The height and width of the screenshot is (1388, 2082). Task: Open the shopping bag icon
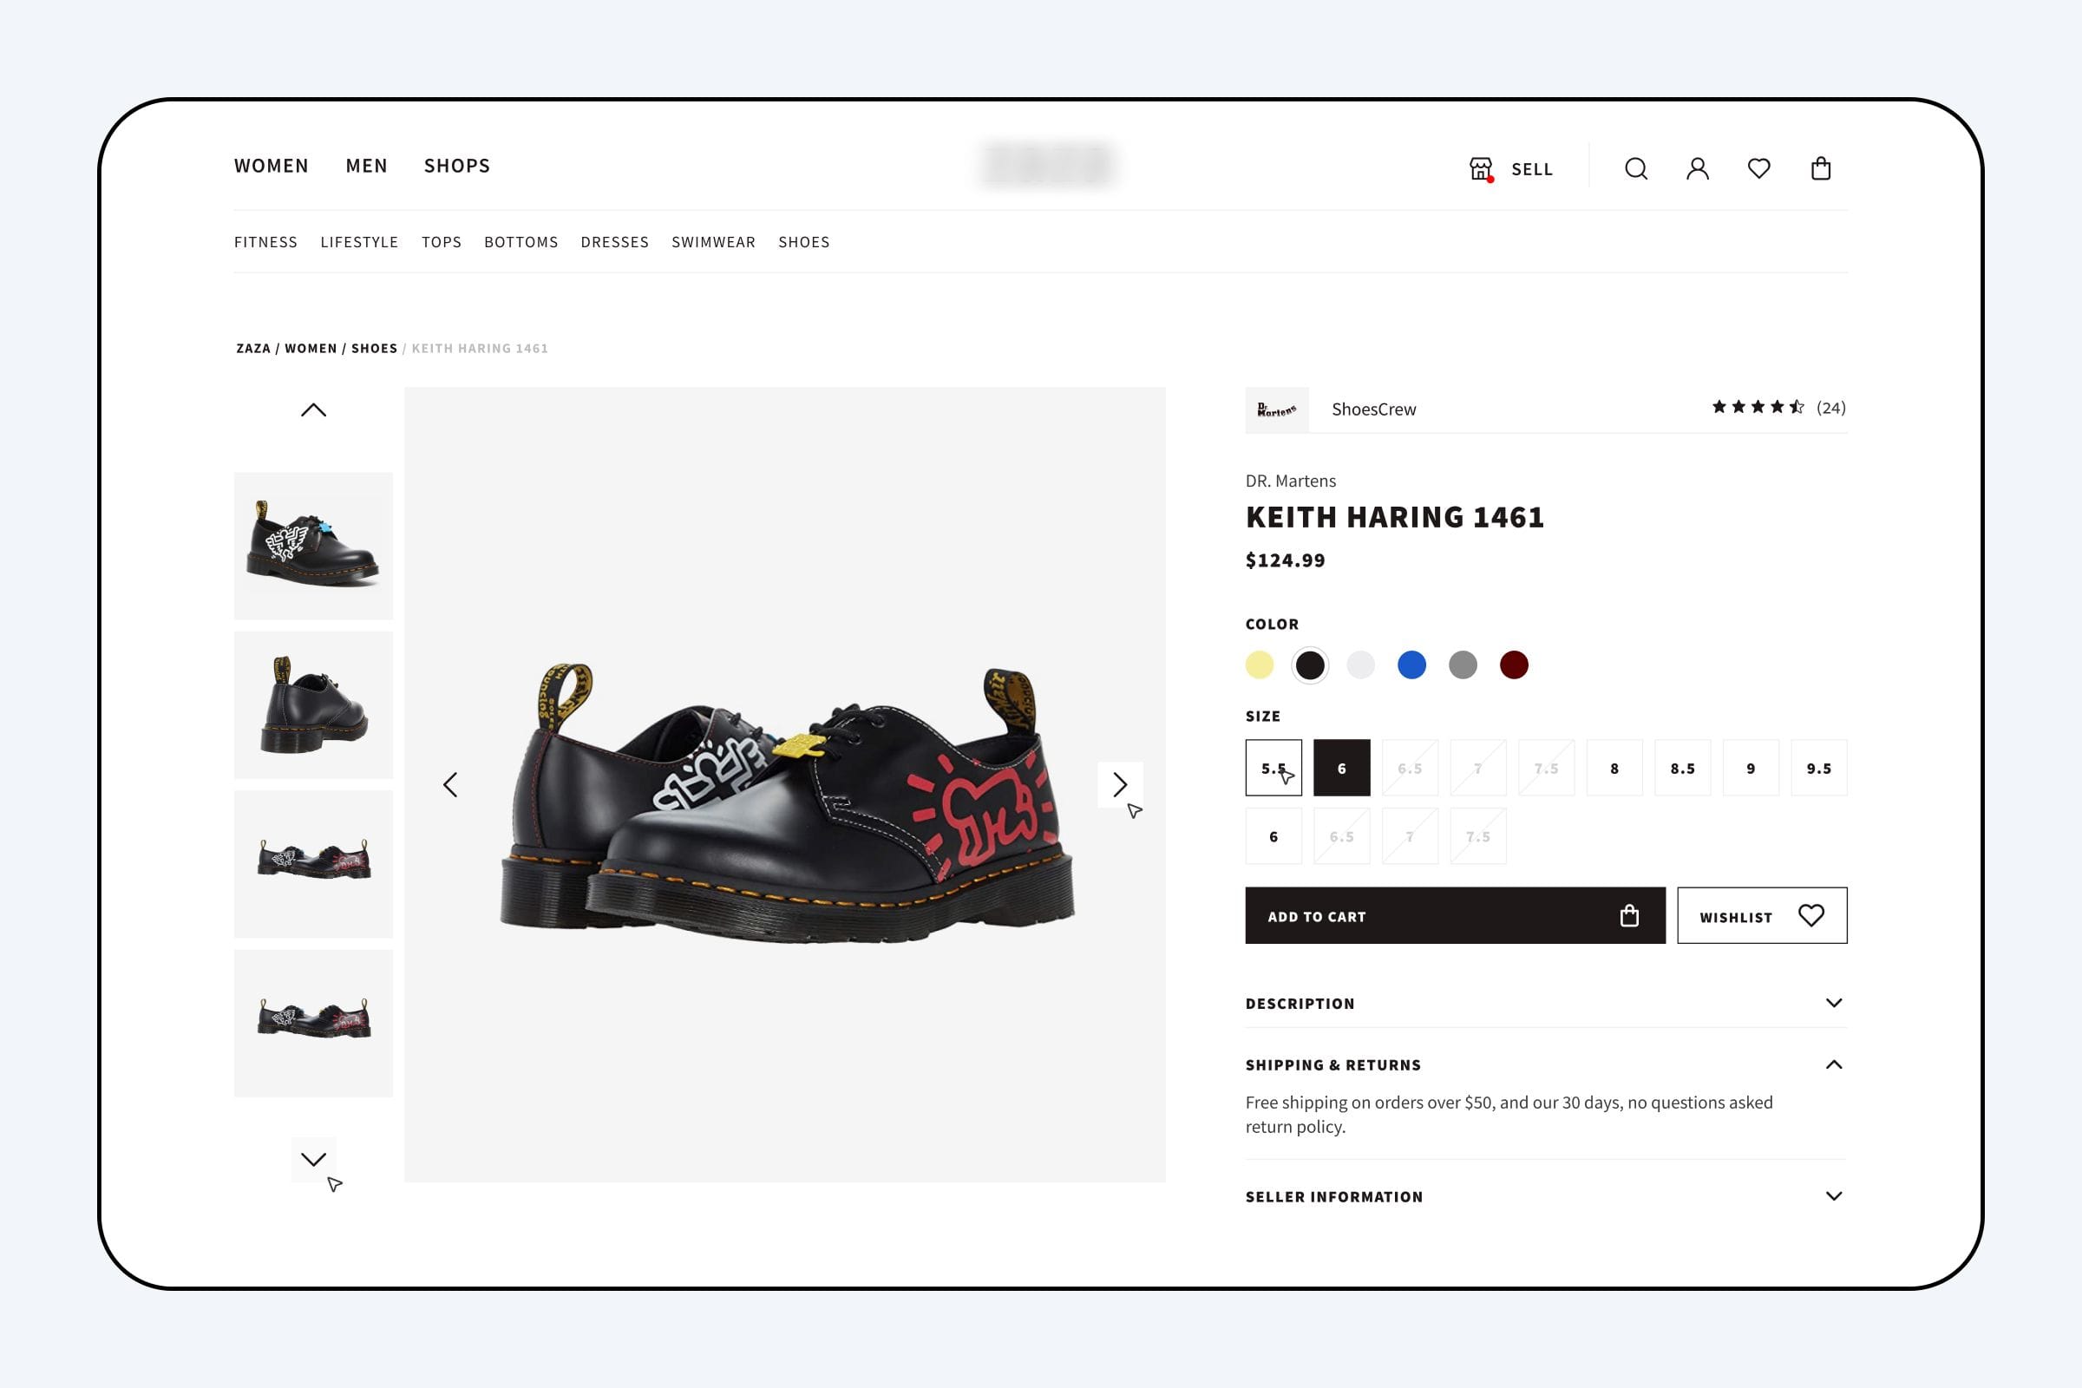(x=1821, y=168)
